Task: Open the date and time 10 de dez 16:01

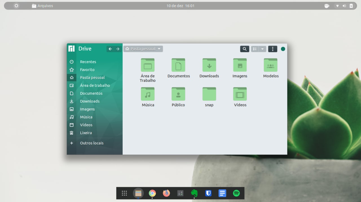Action: (180, 6)
